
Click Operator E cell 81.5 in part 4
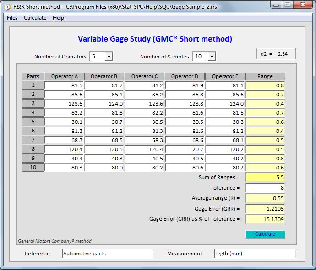click(x=225, y=113)
